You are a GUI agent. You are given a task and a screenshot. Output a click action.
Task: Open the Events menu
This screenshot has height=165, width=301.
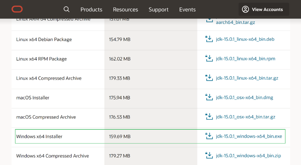pyautogui.click(x=187, y=10)
